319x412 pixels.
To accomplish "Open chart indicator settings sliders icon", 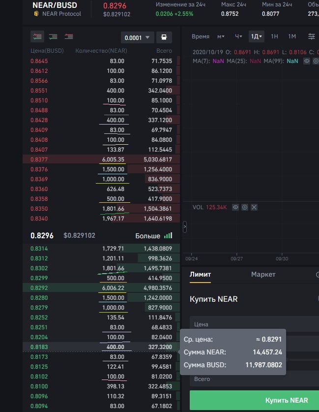I will tap(312, 36).
